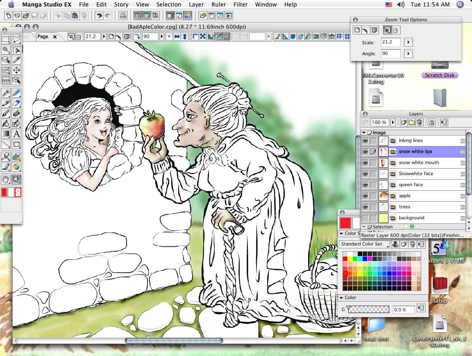Click the Angle field in Zoom Tool Options
The height and width of the screenshot is (356, 472).
pos(390,54)
